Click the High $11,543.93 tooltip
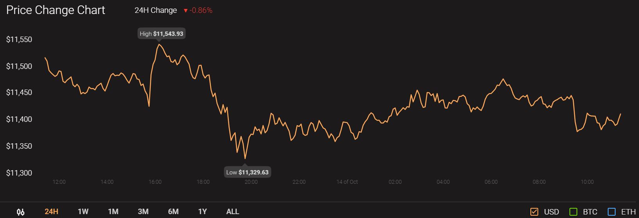 click(x=161, y=34)
